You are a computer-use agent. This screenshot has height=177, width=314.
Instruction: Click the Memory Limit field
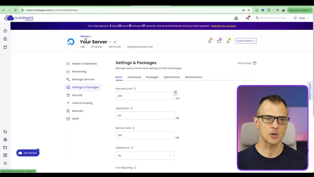[x=145, y=135]
